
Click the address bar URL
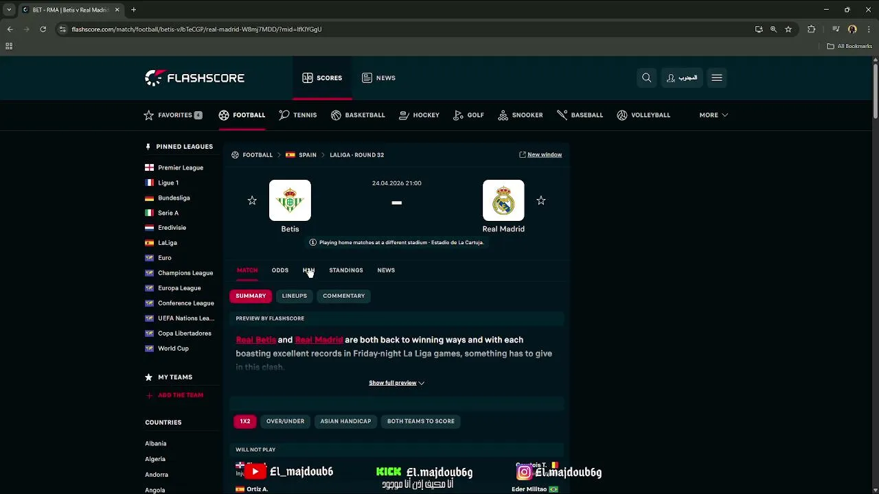(196, 30)
